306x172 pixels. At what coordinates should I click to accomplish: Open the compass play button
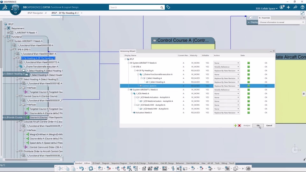[x=15, y=9]
